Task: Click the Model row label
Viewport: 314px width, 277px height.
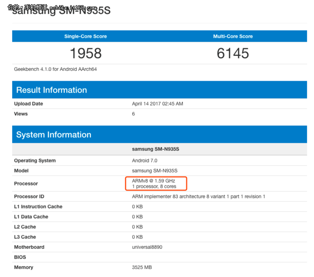Action: pyautogui.click(x=21, y=171)
